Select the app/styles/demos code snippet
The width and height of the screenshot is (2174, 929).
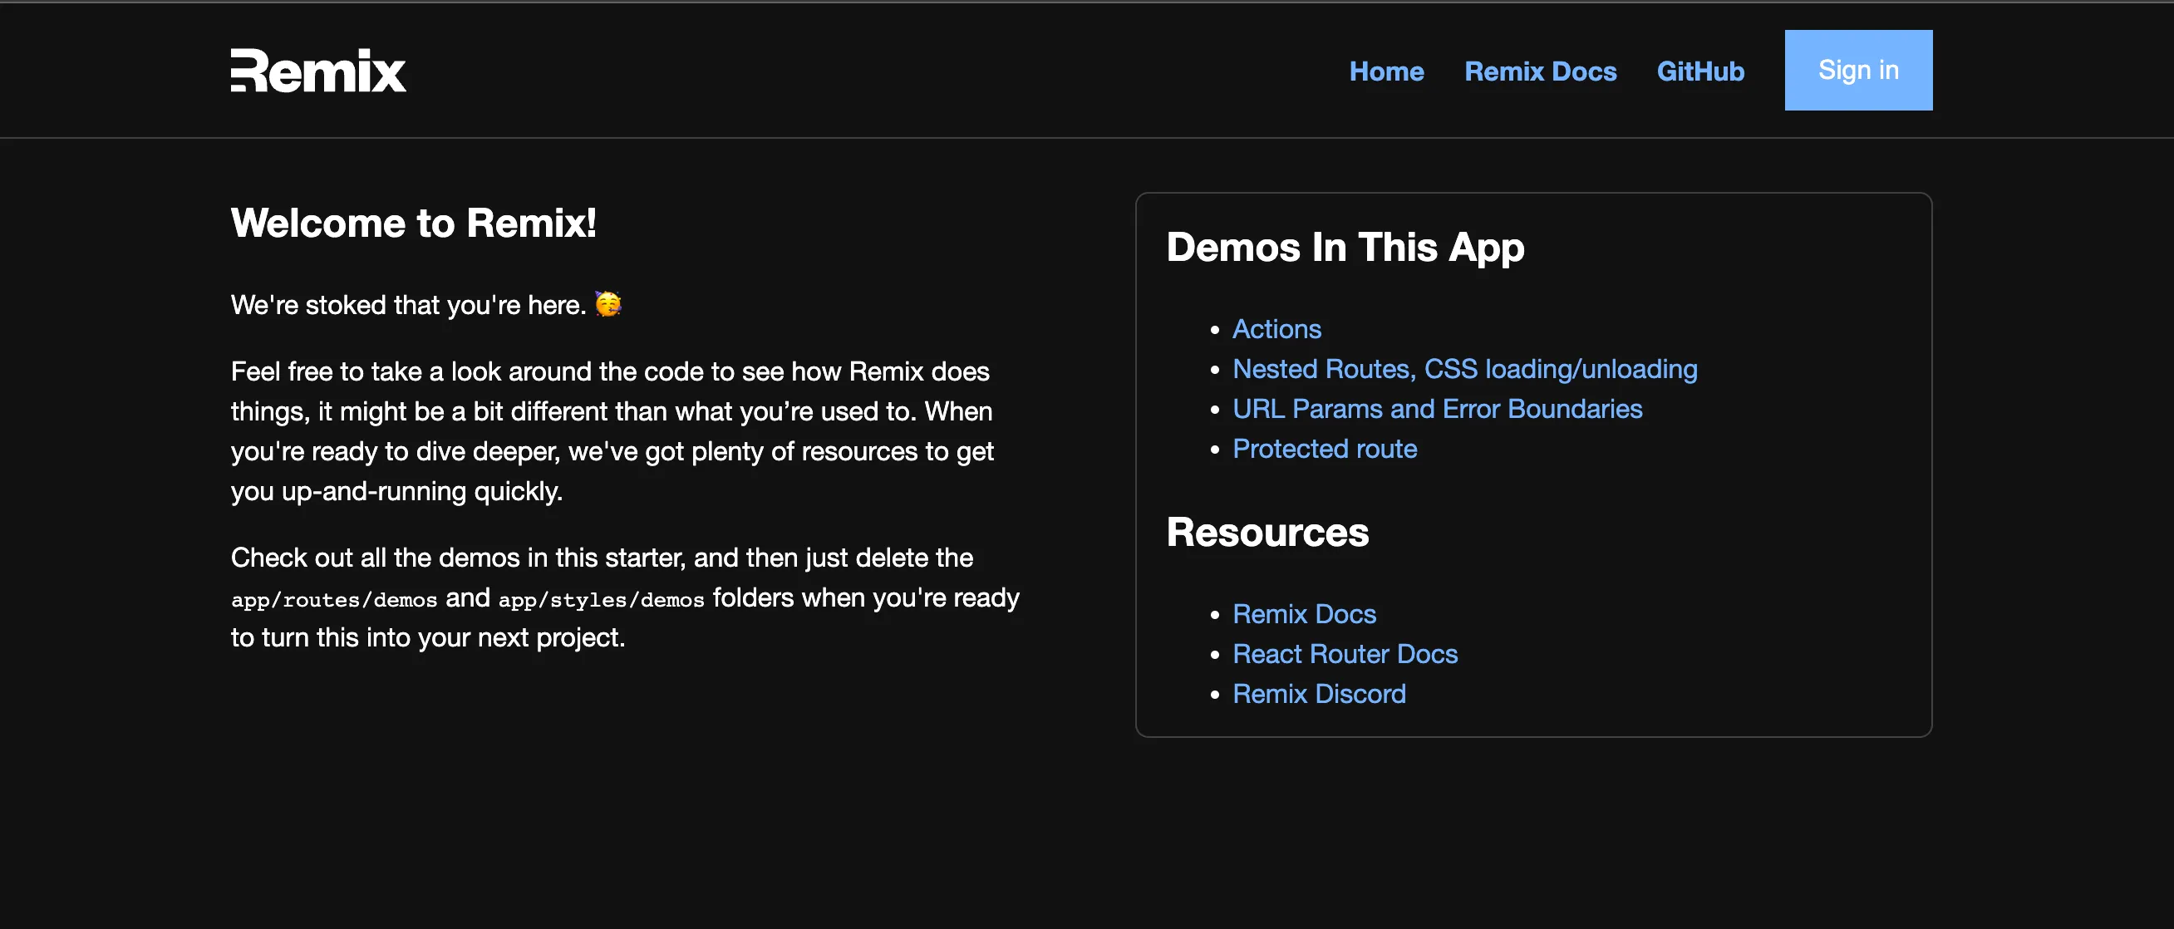pyautogui.click(x=601, y=599)
